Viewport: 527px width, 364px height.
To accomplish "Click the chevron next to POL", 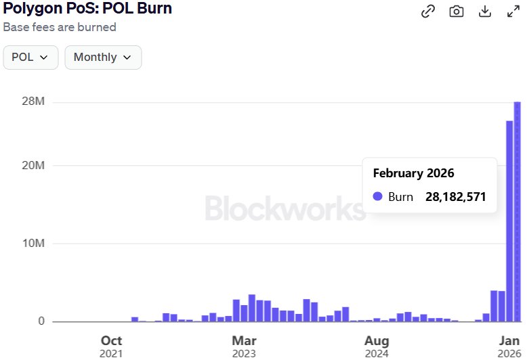I will pyautogui.click(x=44, y=58).
